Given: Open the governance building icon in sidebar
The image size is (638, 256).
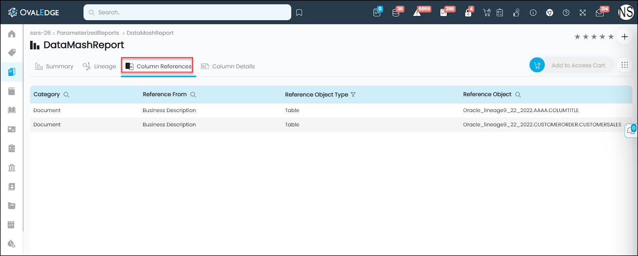Looking at the screenshot, I should 12,167.
